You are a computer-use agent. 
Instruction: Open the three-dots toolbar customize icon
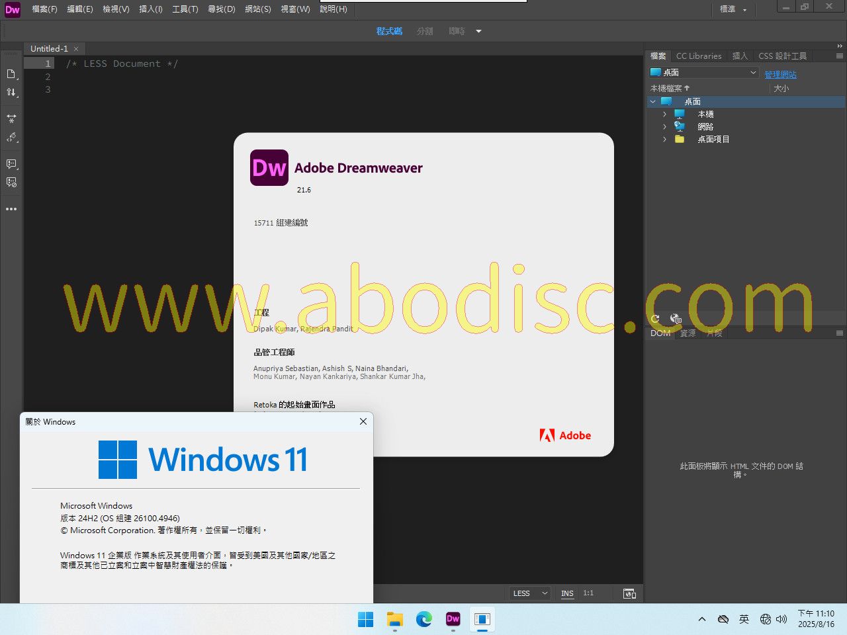tap(11, 209)
